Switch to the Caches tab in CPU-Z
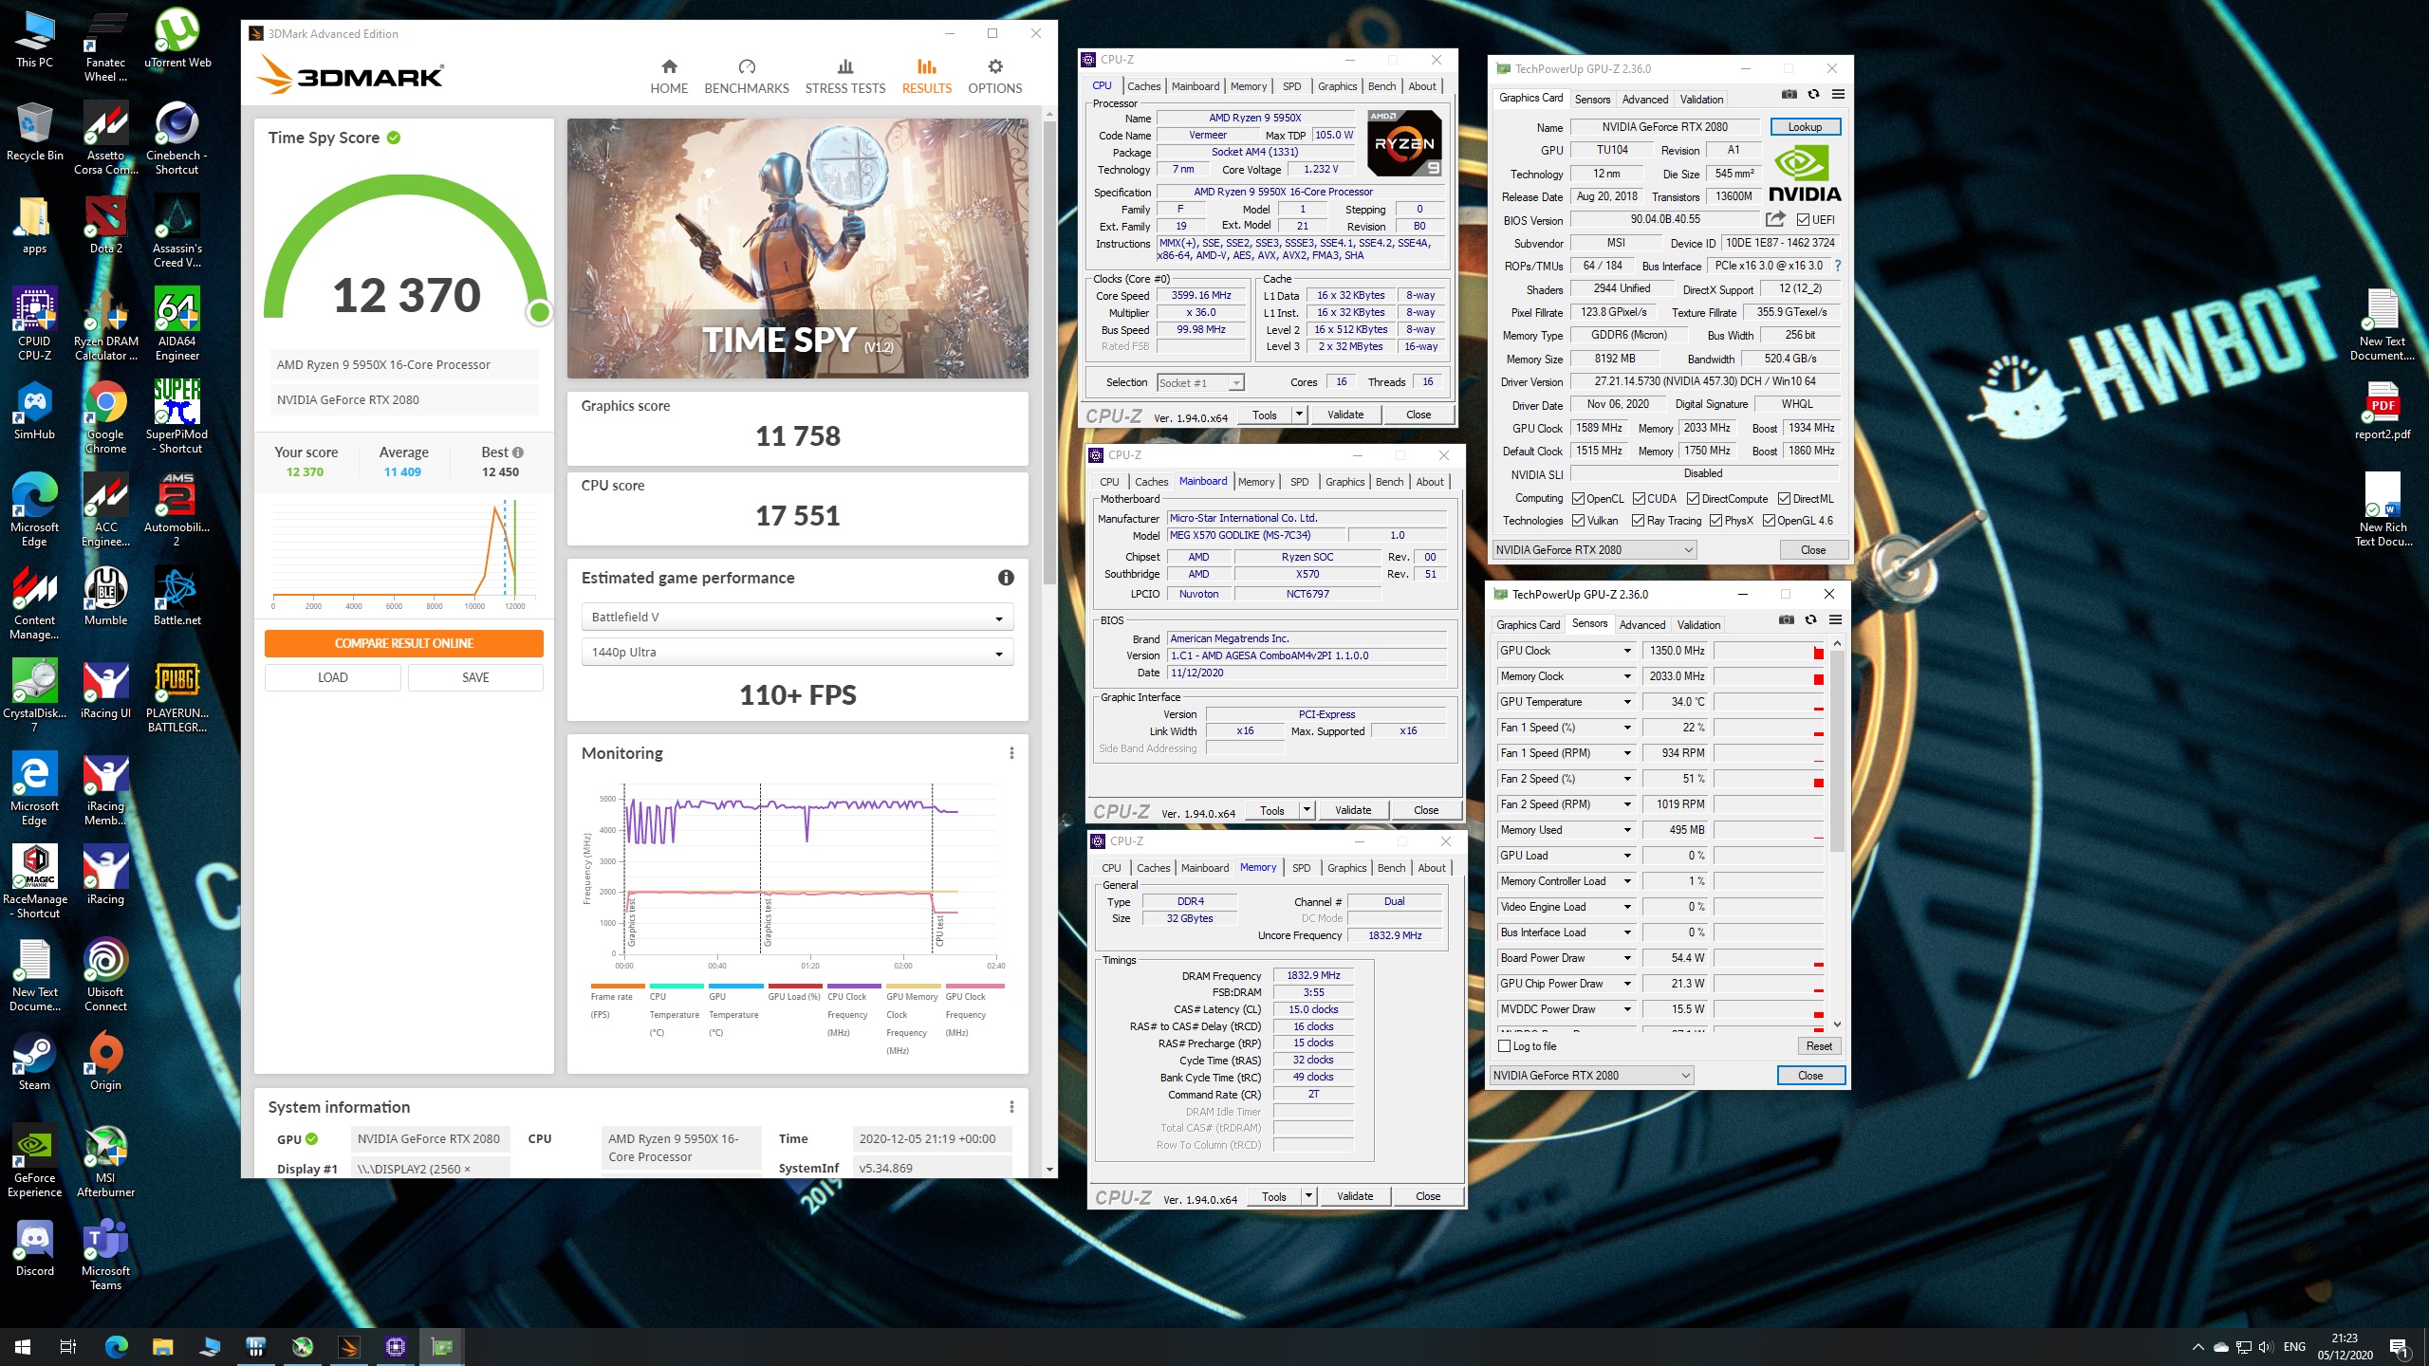 [1143, 86]
